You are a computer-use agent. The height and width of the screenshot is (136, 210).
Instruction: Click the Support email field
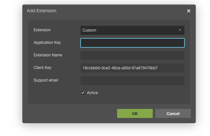(x=132, y=81)
